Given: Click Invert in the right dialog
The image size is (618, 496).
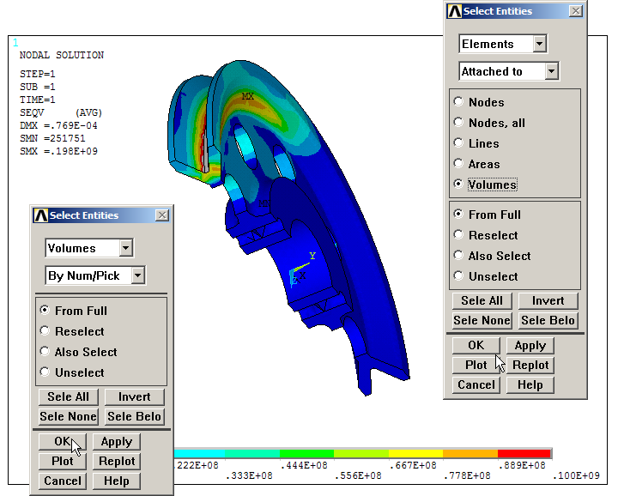Looking at the screenshot, I should click(x=548, y=300).
